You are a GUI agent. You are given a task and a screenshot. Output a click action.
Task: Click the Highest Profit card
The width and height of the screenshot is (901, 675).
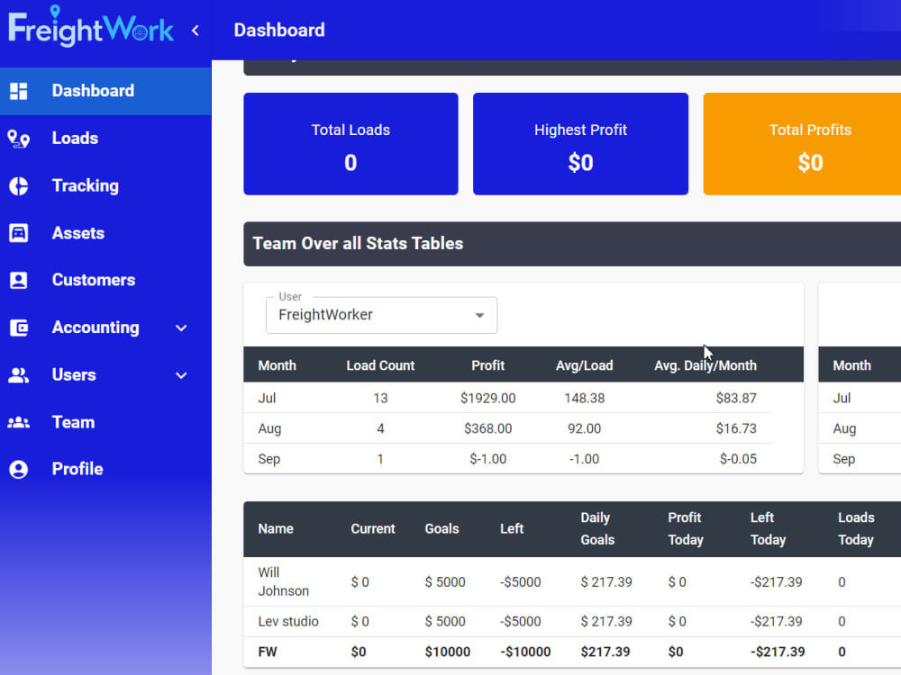(580, 144)
